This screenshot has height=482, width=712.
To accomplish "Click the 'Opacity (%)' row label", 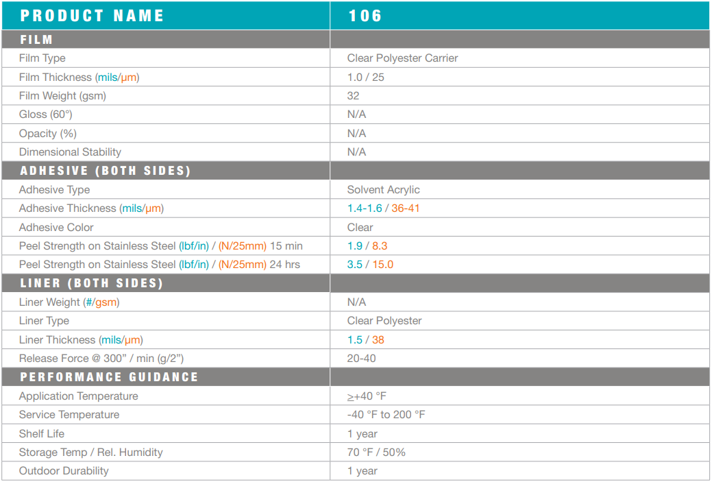I will tap(48, 134).
